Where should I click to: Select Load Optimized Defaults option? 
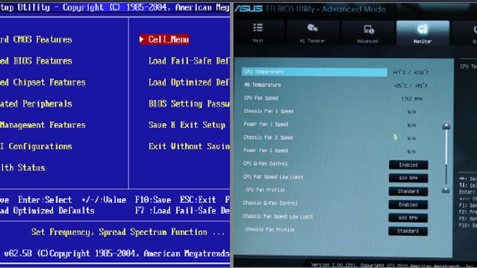click(x=188, y=82)
